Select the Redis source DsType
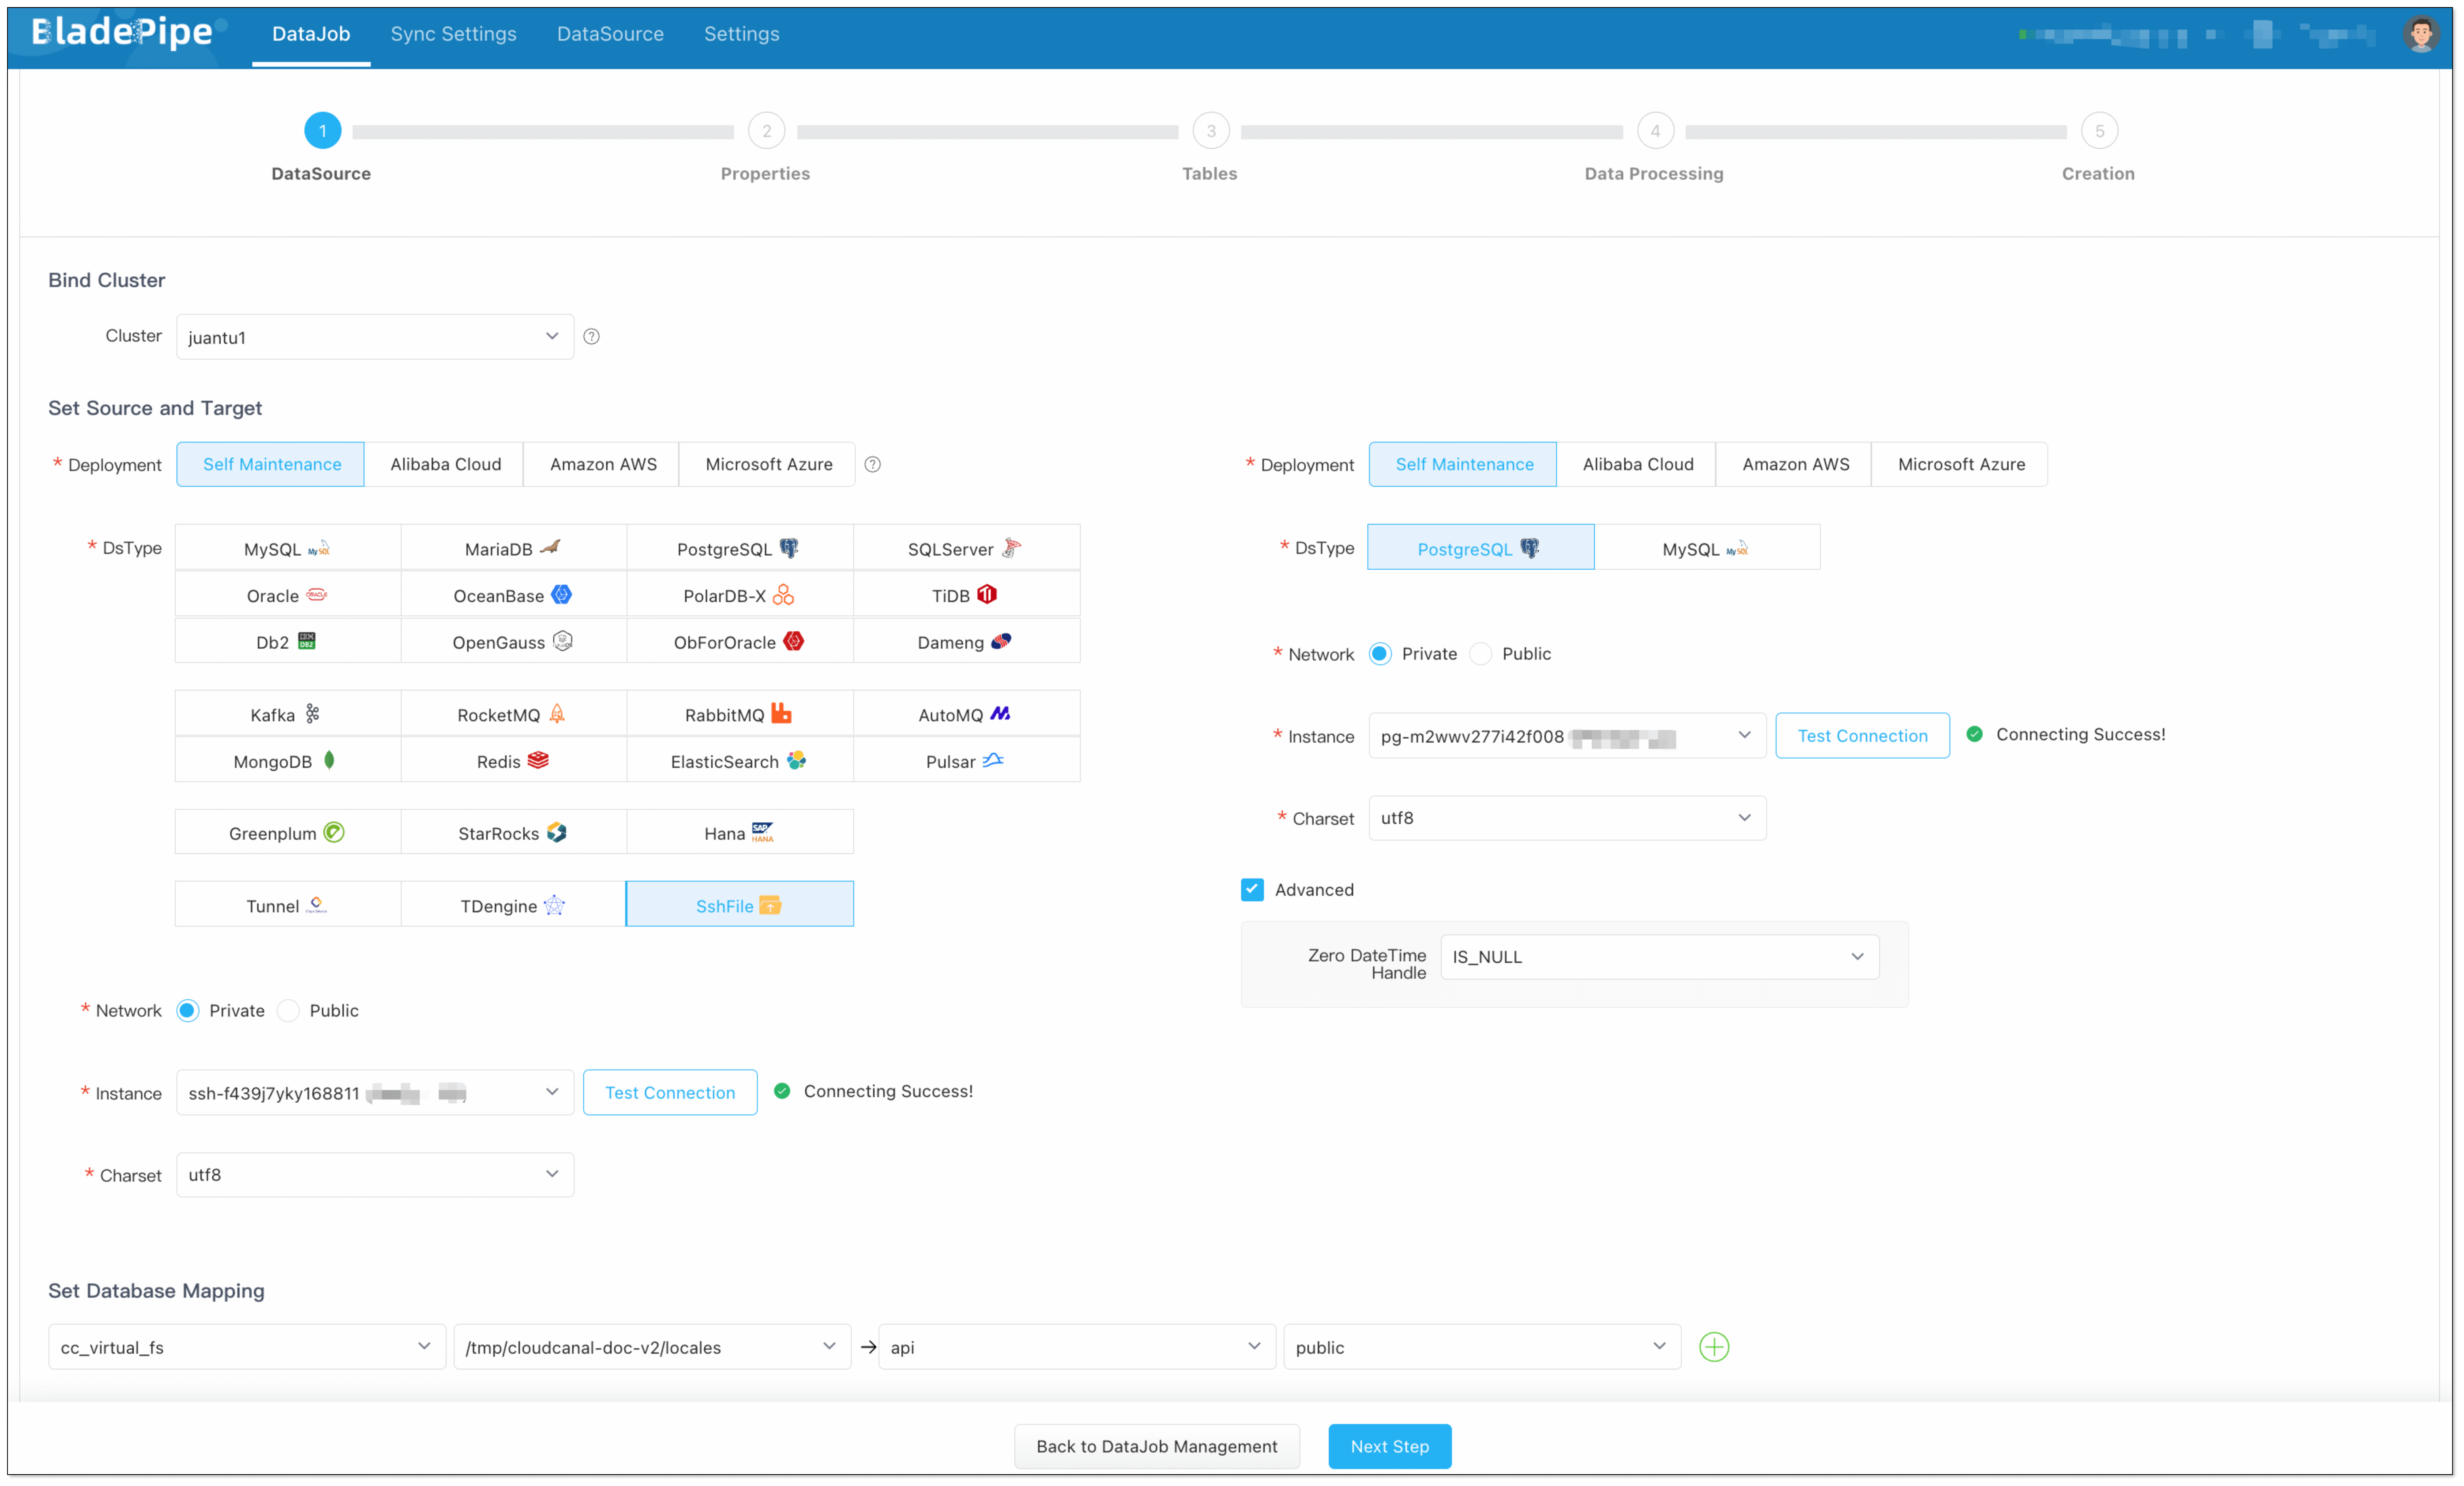 (x=513, y=761)
